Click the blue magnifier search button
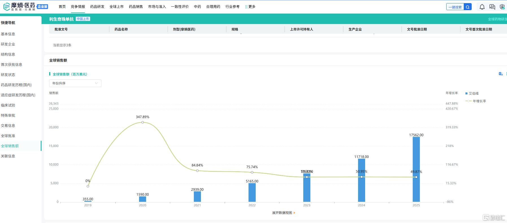507x223 pixels. tap(468, 7)
